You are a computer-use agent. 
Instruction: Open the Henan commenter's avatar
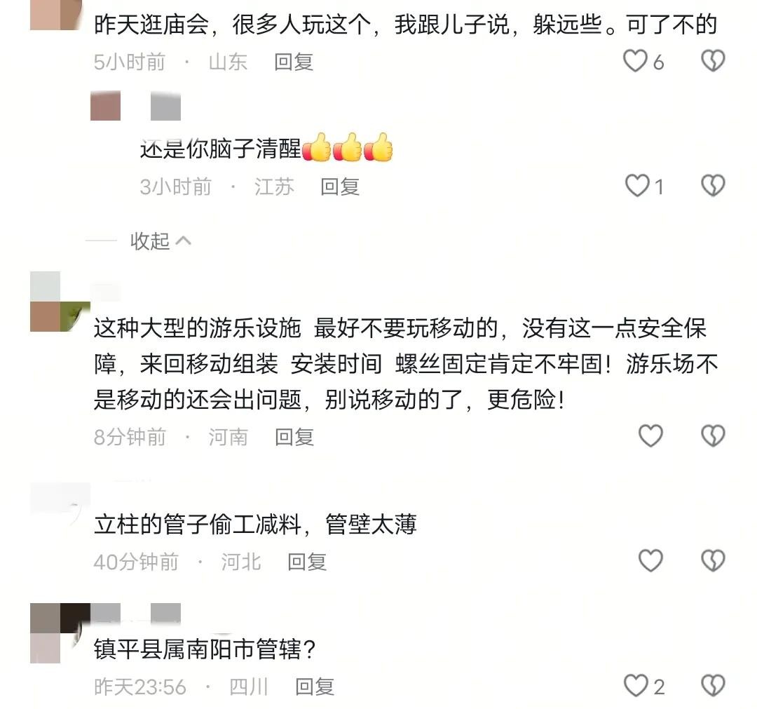pos(60,302)
